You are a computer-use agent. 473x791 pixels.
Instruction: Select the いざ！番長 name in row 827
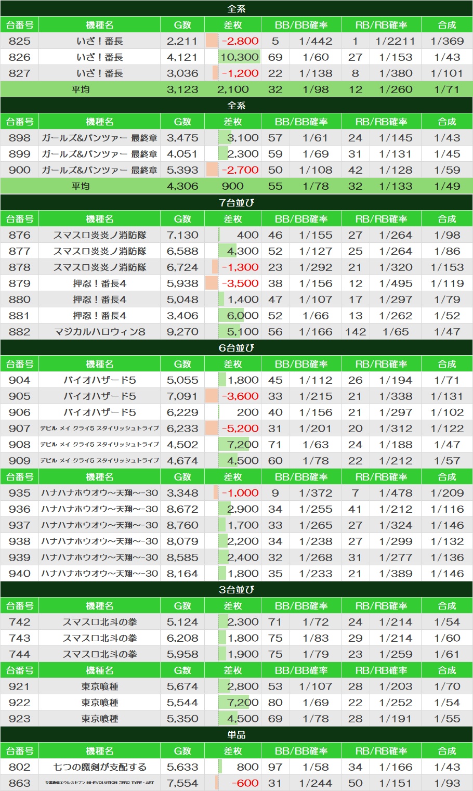[x=100, y=73]
